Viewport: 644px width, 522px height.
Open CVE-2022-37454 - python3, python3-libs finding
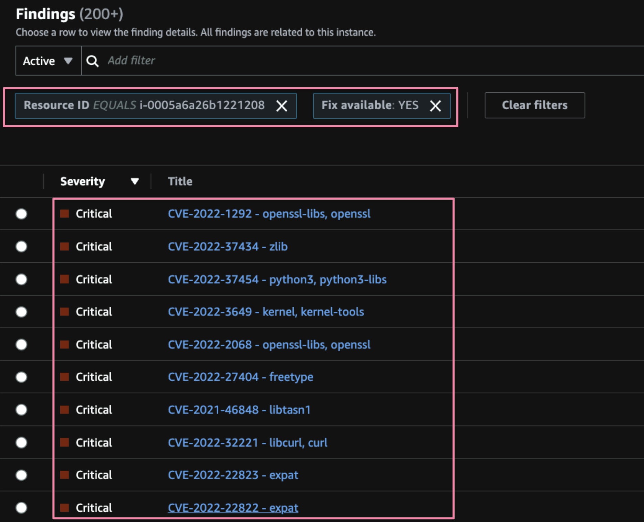[277, 279]
